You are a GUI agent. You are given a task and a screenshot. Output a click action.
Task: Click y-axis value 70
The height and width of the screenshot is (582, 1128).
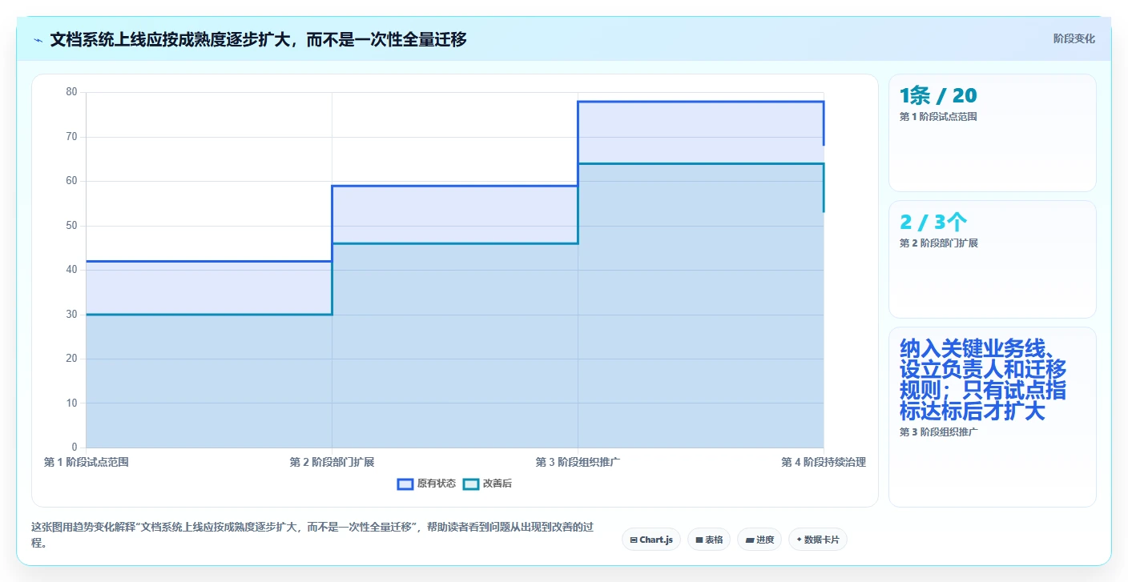(71, 137)
